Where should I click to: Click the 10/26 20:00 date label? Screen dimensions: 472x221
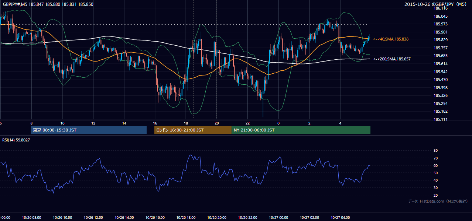pyautogui.click(x=216, y=218)
